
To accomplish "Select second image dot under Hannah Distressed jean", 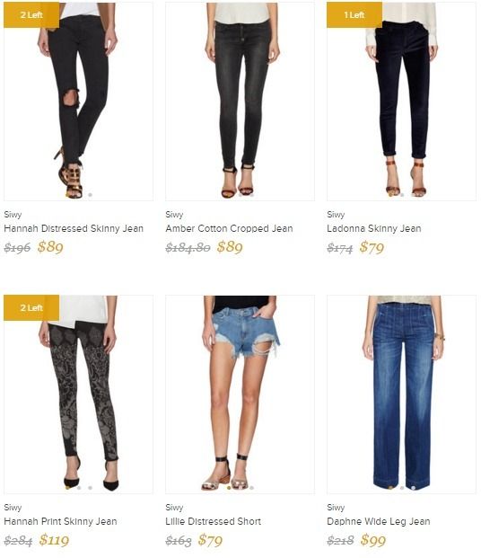I will tap(79, 195).
